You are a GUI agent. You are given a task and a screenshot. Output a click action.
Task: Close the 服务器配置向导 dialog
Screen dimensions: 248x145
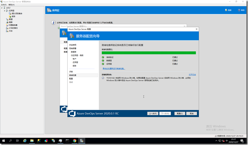[x=197, y=29]
